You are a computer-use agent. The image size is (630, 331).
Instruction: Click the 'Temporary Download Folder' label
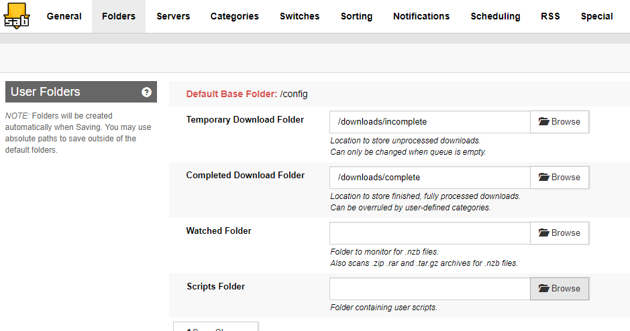click(245, 119)
